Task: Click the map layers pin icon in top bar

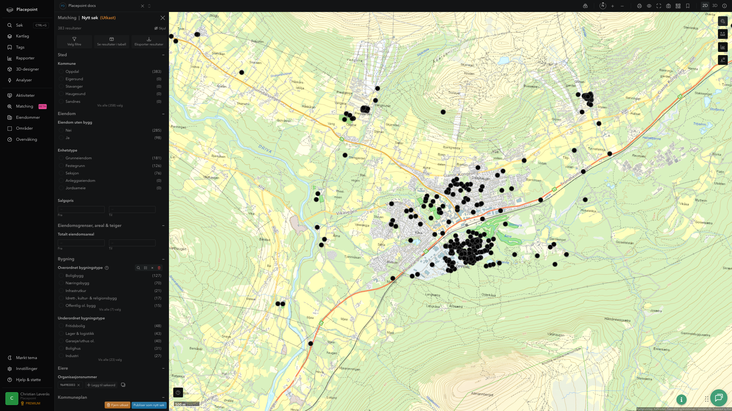Action: tap(585, 6)
